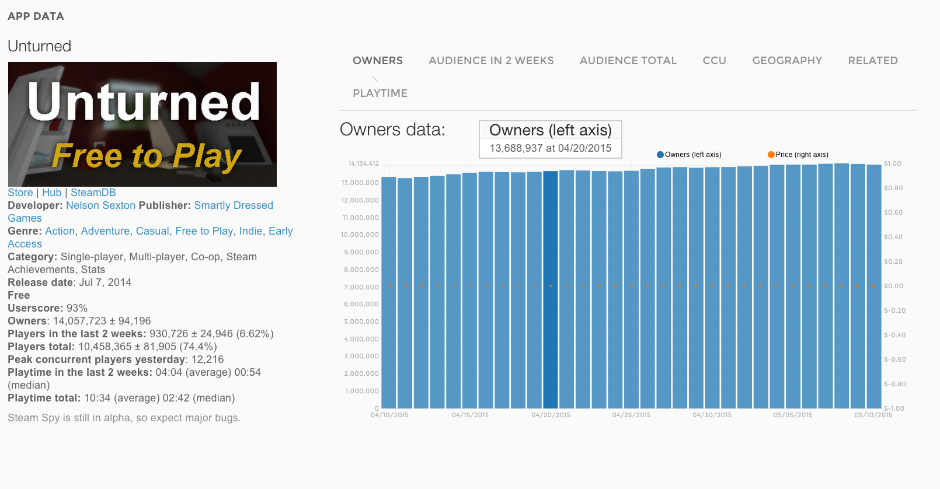Click the $0.00 right axis label
The image size is (940, 489).
pos(893,286)
